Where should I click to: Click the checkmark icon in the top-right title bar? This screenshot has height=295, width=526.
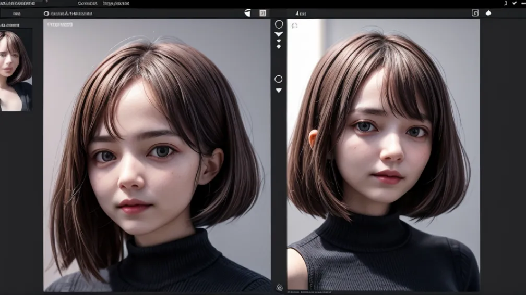click(x=515, y=3)
